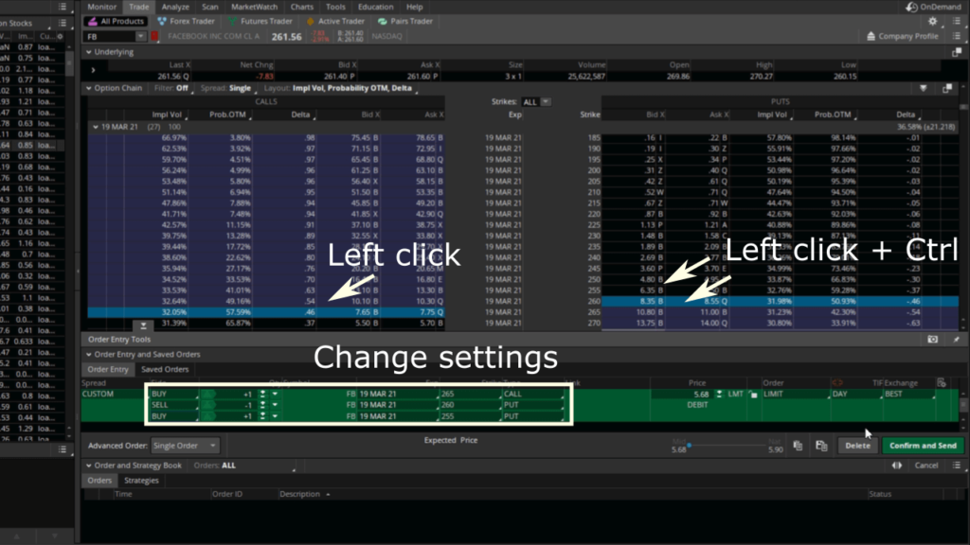Click the 7.65 bid on the 265 call

[x=362, y=312]
